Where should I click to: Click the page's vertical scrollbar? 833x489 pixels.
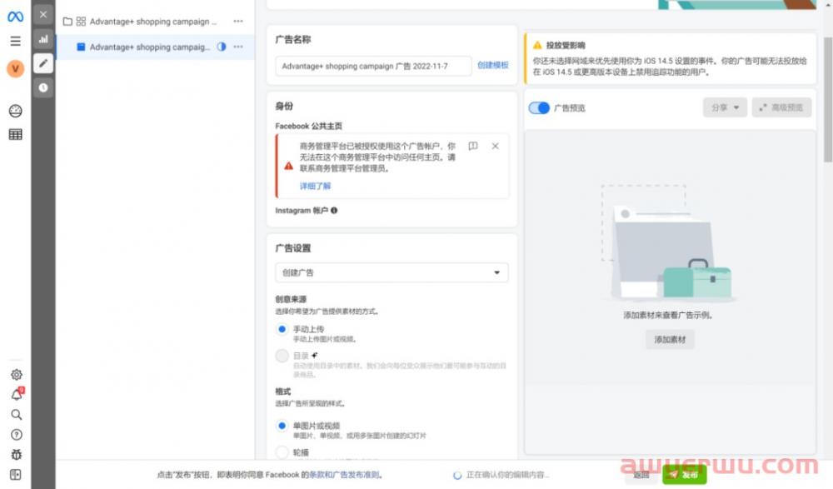(828, 99)
